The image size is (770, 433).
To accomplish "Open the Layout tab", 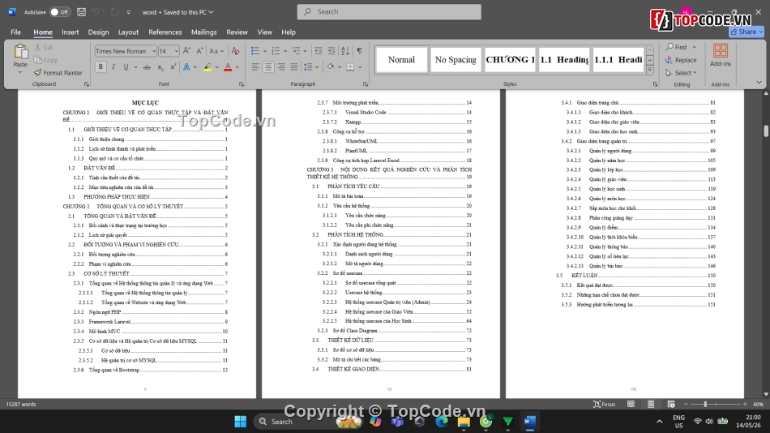I will (128, 32).
